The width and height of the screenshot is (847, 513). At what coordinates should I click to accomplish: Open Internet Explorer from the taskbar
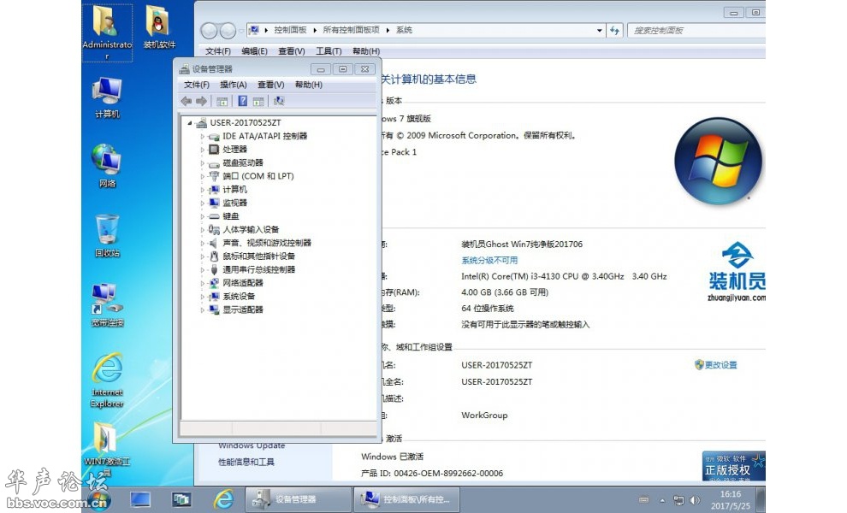point(223,499)
